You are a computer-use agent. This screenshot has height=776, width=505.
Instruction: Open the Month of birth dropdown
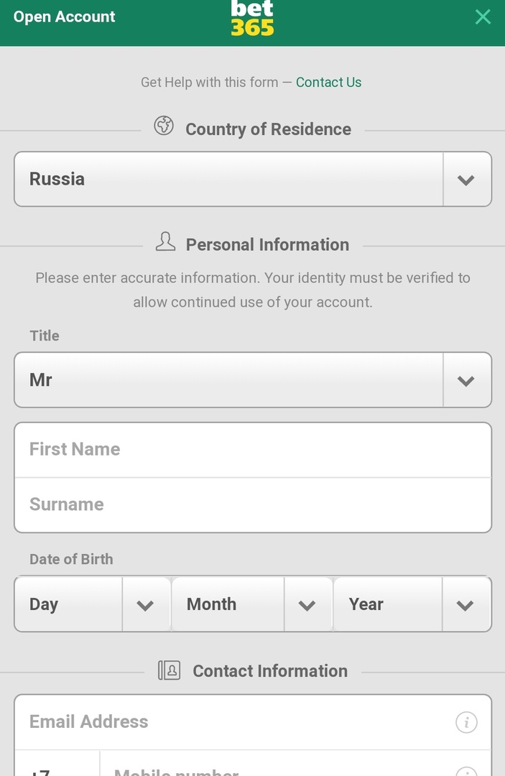pyautogui.click(x=228, y=604)
